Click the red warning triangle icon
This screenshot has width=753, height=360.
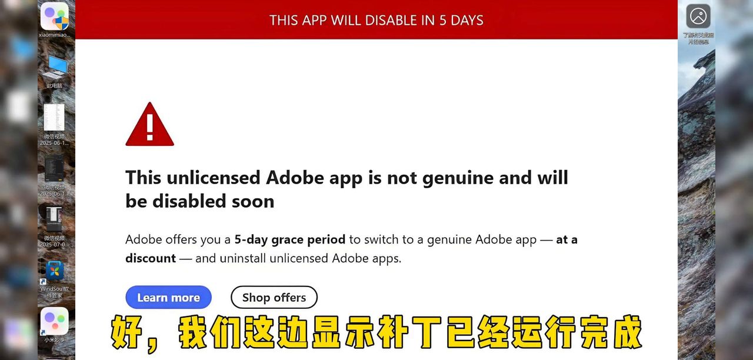(149, 124)
